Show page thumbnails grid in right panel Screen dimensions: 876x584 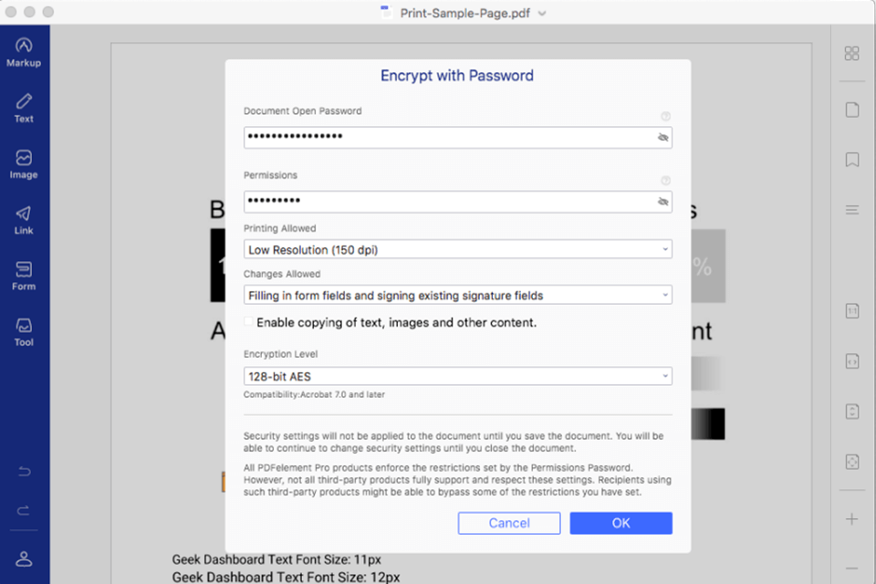click(x=851, y=54)
